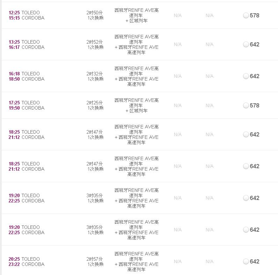
Task: Select the second 18:25 train radio button
Action: 246,166
